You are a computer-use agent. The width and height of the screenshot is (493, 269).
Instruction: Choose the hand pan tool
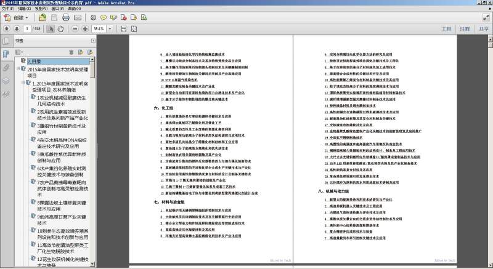click(x=60, y=29)
